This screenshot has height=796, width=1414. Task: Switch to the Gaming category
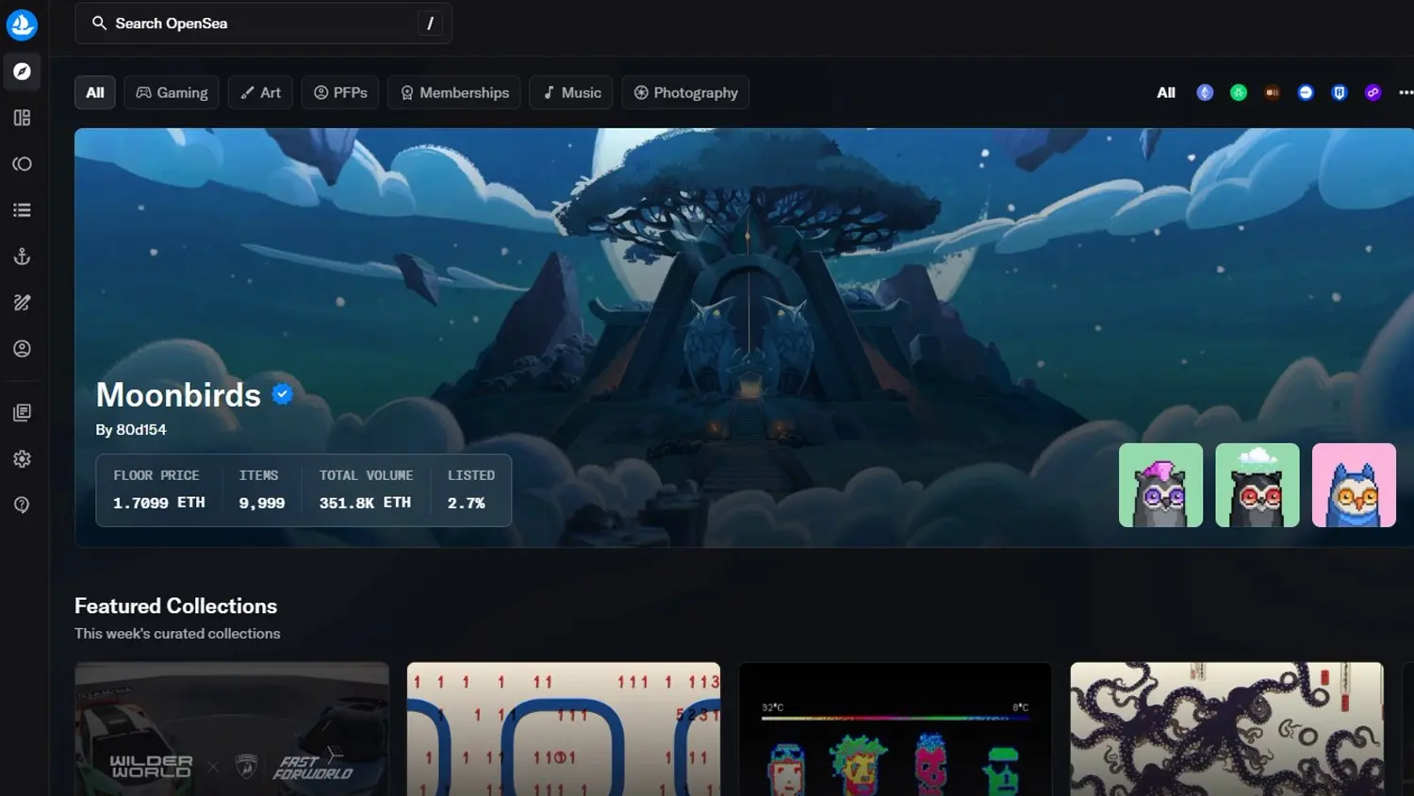click(x=172, y=92)
